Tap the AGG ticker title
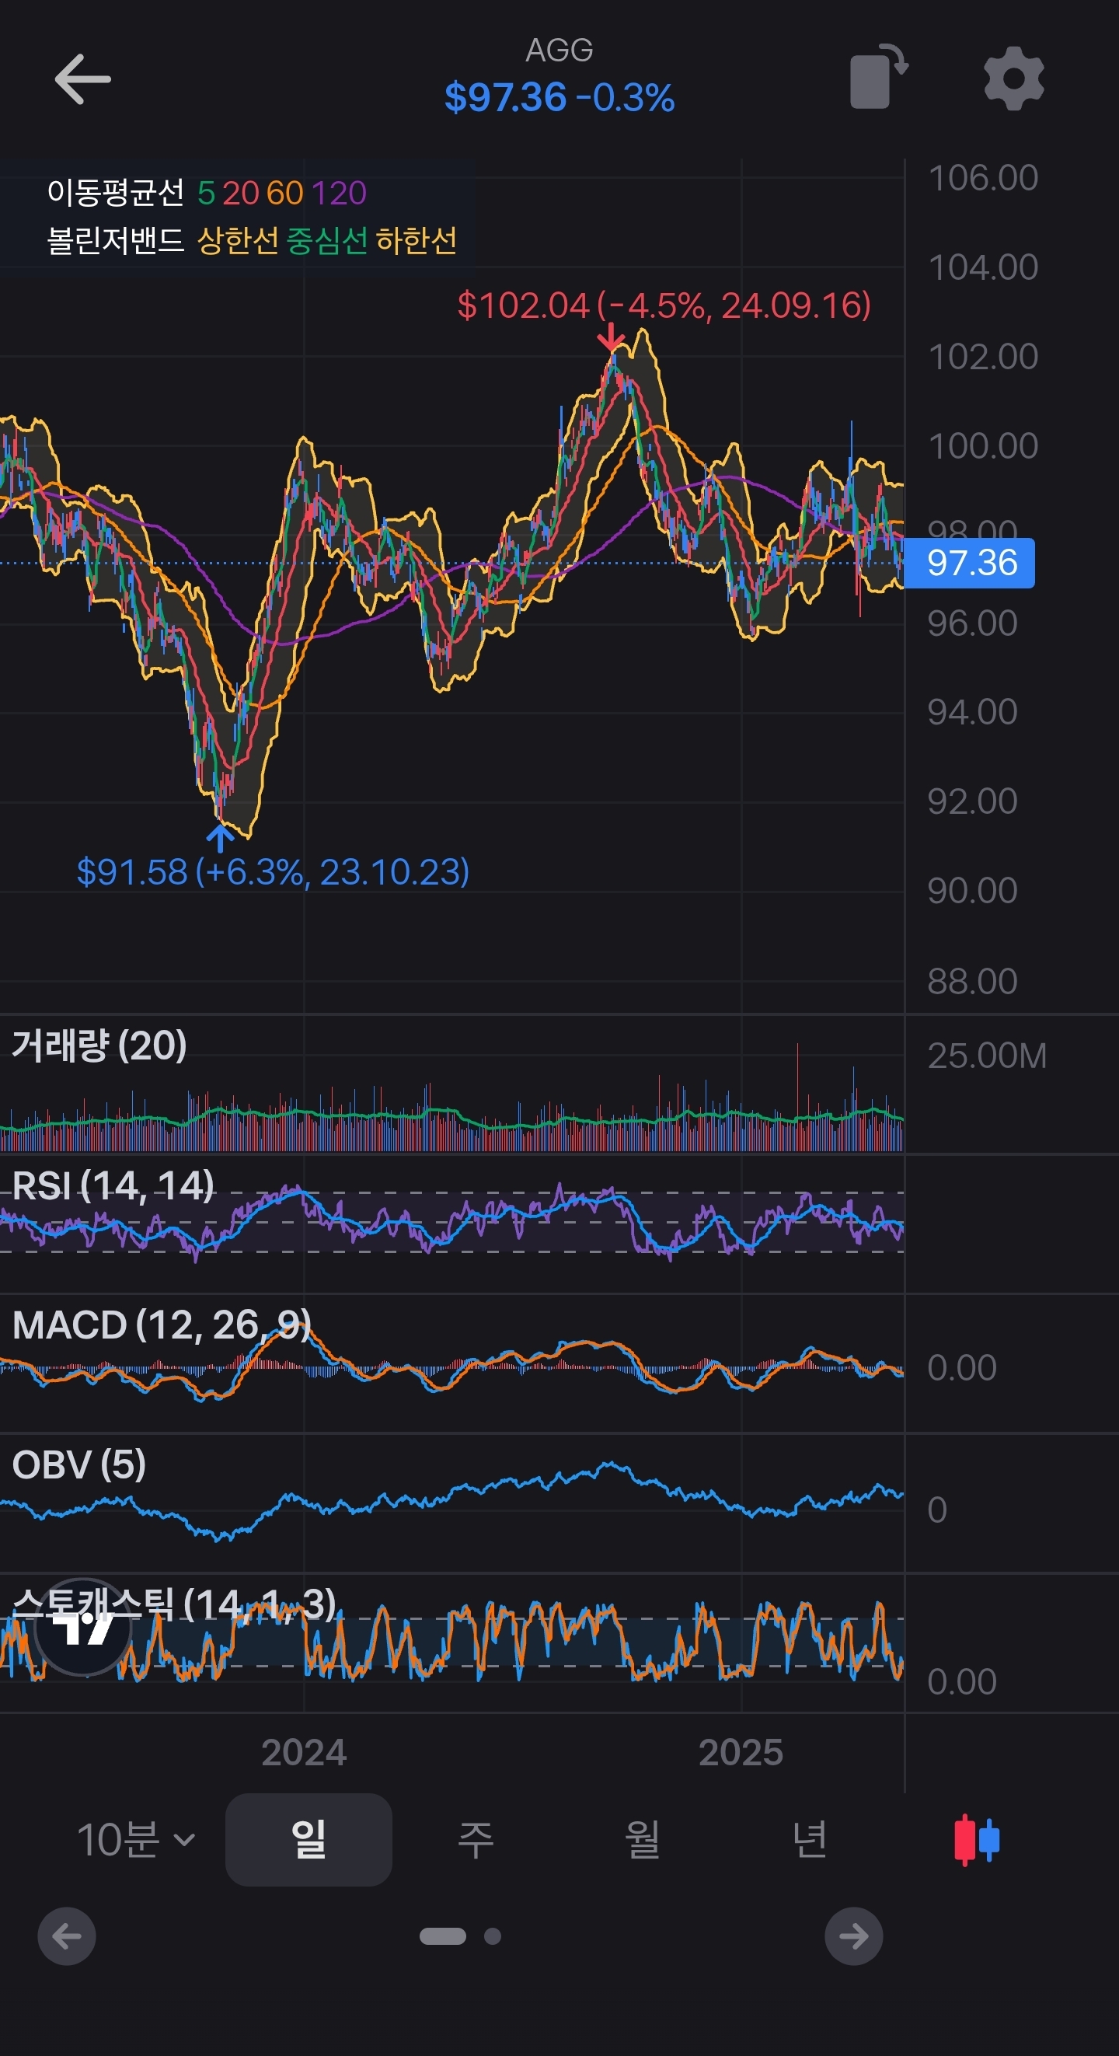Image resolution: width=1119 pixels, height=2056 pixels. [559, 51]
